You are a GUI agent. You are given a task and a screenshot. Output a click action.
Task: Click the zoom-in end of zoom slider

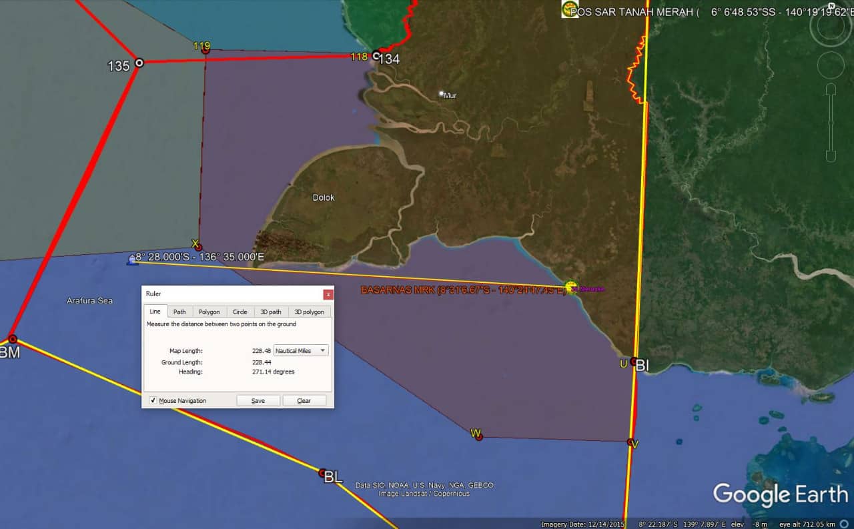coord(831,89)
